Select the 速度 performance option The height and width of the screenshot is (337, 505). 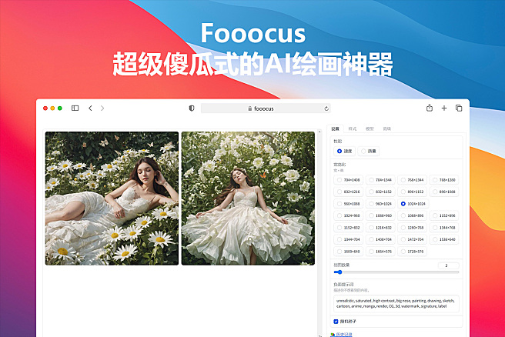tap(344, 151)
